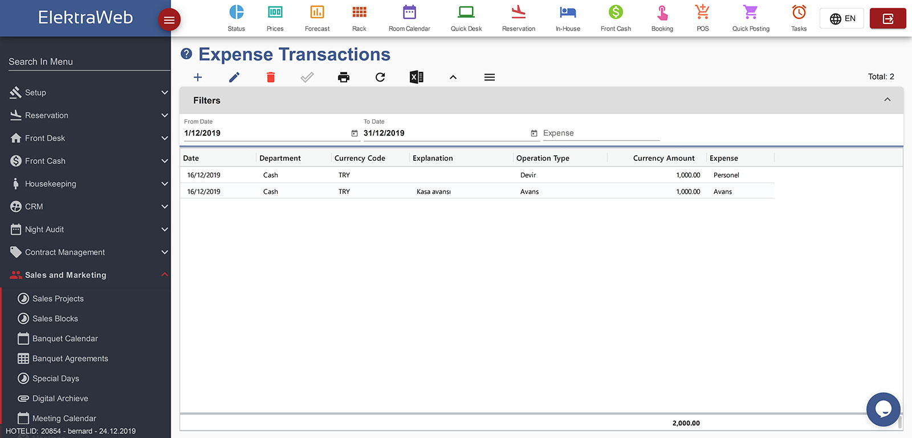Sort by Operation Type column header

(x=543, y=158)
